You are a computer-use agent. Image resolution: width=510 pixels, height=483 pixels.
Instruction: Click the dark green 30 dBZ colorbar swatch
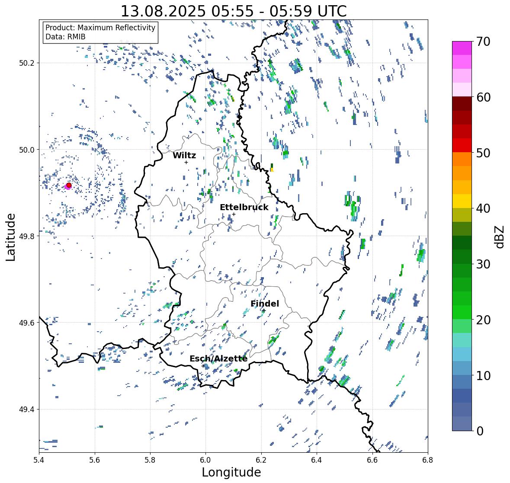click(462, 256)
